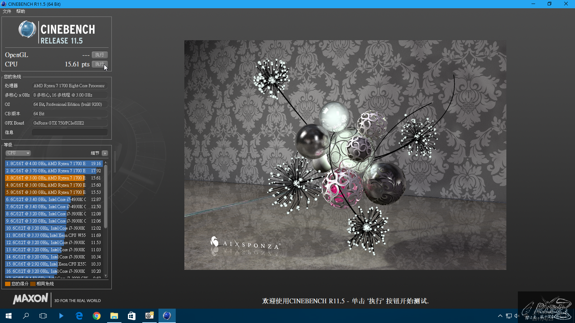
Task: Close the Cinebench window
Action: [566, 4]
